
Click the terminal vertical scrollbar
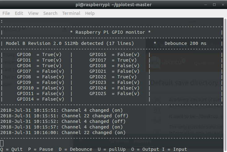[225, 85]
